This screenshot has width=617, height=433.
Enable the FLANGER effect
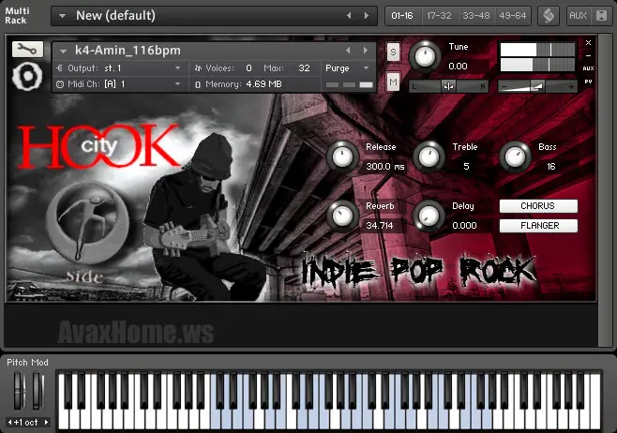click(x=538, y=226)
